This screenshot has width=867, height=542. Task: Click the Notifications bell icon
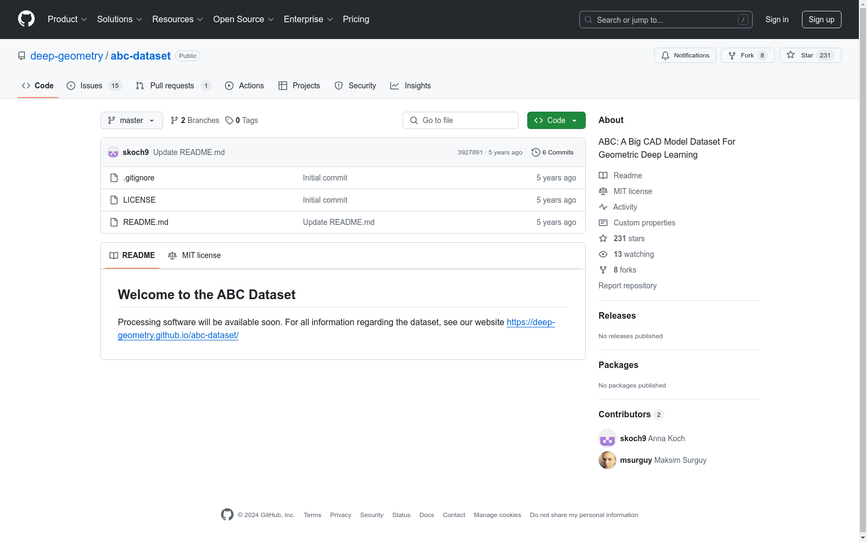665,55
